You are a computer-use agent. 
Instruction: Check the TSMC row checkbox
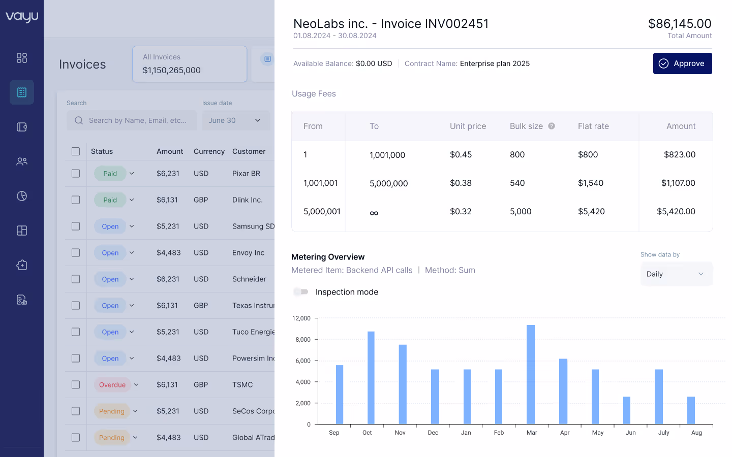76,385
